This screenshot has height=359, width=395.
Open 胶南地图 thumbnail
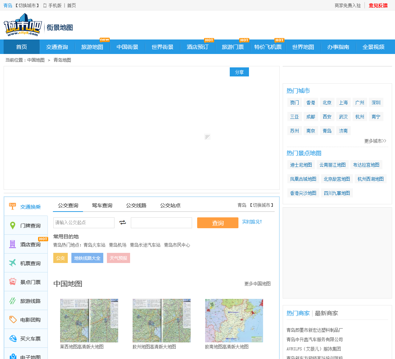[x=234, y=321]
